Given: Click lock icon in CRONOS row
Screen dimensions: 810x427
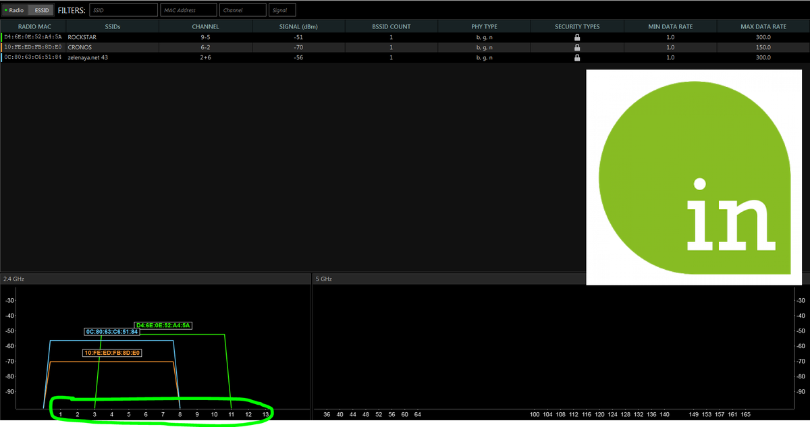Looking at the screenshot, I should pyautogui.click(x=577, y=47).
